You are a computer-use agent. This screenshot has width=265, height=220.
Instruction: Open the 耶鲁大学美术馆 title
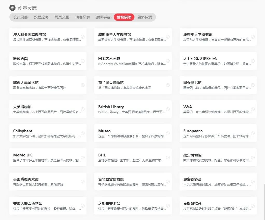[26, 83]
